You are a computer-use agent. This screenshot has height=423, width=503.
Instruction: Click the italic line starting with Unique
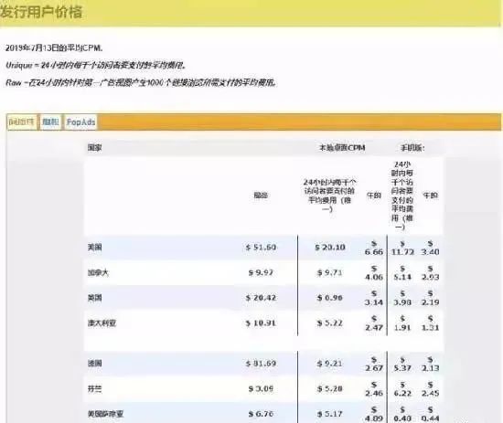pyautogui.click(x=96, y=66)
